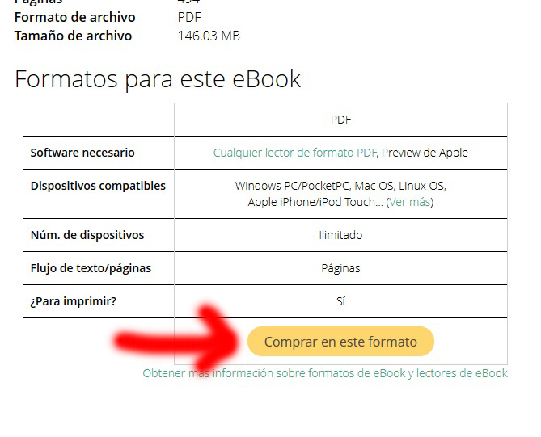Click the Flujo de texto/páginas row label
This screenshot has width=541, height=437.
[x=91, y=268]
